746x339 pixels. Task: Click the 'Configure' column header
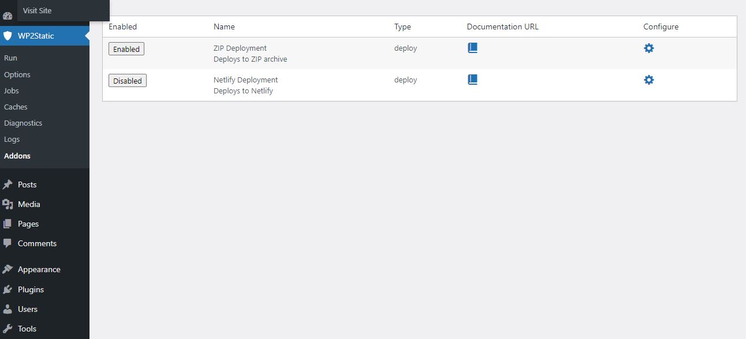(x=661, y=27)
